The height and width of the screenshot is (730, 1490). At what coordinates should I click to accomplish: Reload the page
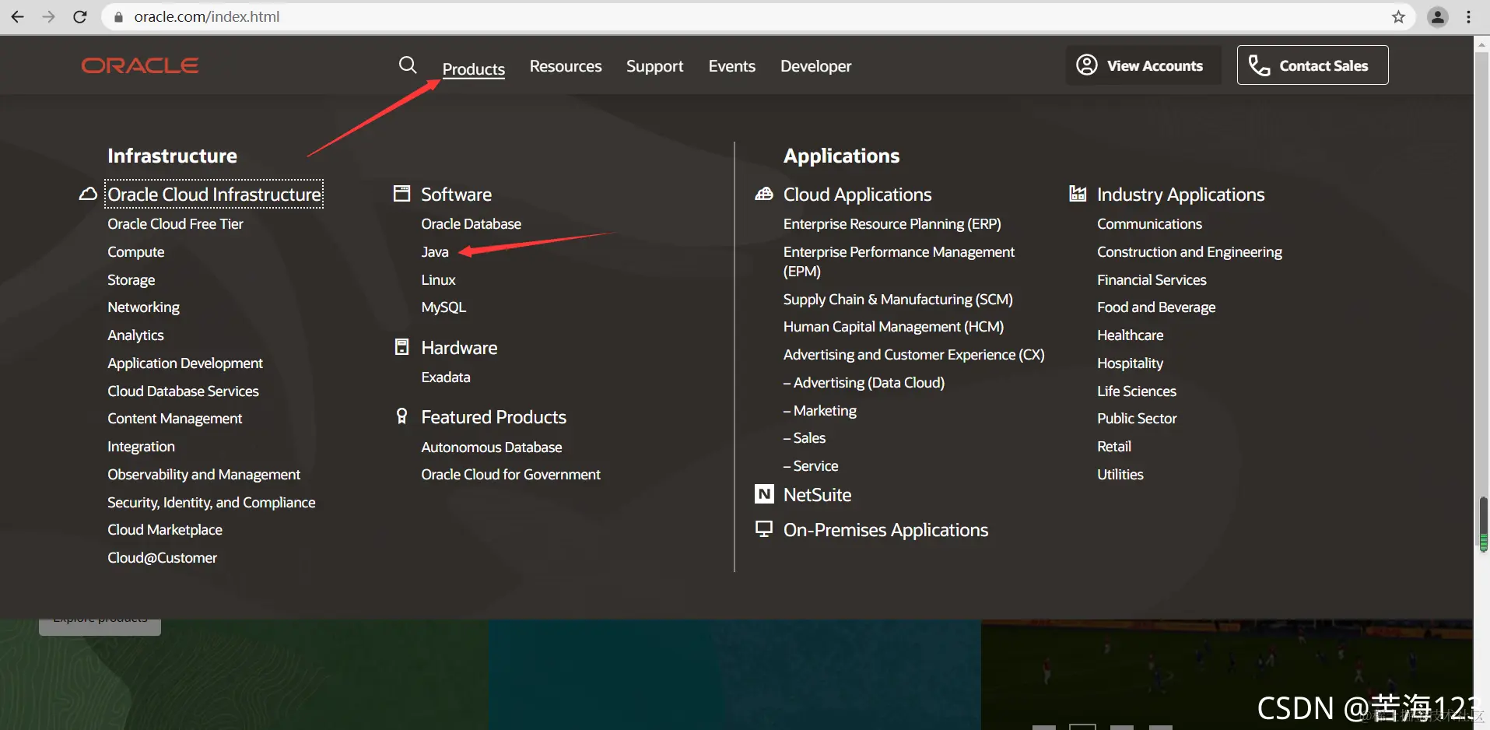(79, 16)
